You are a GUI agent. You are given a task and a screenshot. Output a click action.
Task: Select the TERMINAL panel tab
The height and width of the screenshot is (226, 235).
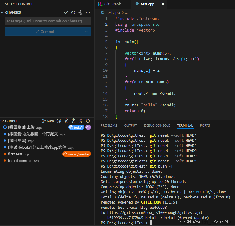pyautogui.click(x=185, y=125)
